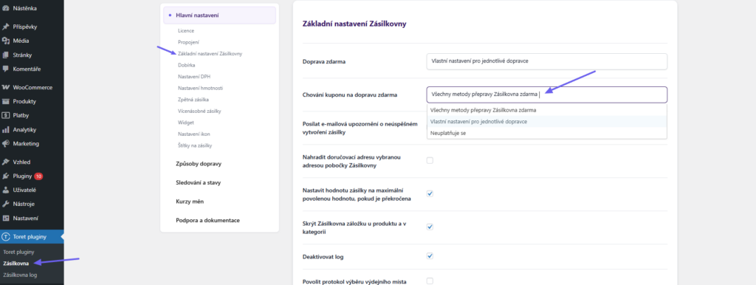The width and height of the screenshot is (756, 285).
Task: Uncheck Nastavit hodnotu zásilky na maximální checkbox
Action: tap(430, 193)
